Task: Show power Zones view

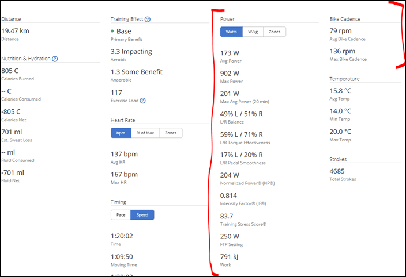Action: (x=275, y=32)
